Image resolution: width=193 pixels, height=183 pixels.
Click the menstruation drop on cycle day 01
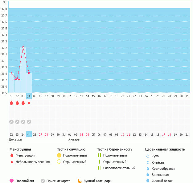[11, 103]
